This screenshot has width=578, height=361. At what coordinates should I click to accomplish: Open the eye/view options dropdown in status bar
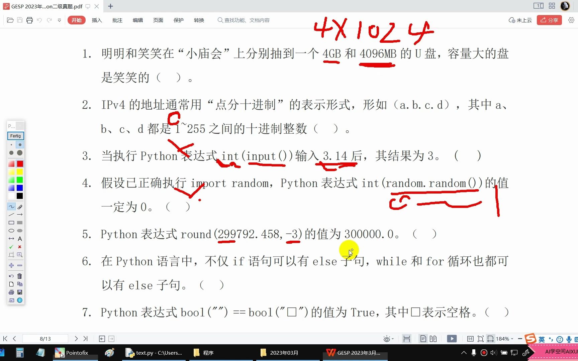click(x=387, y=338)
